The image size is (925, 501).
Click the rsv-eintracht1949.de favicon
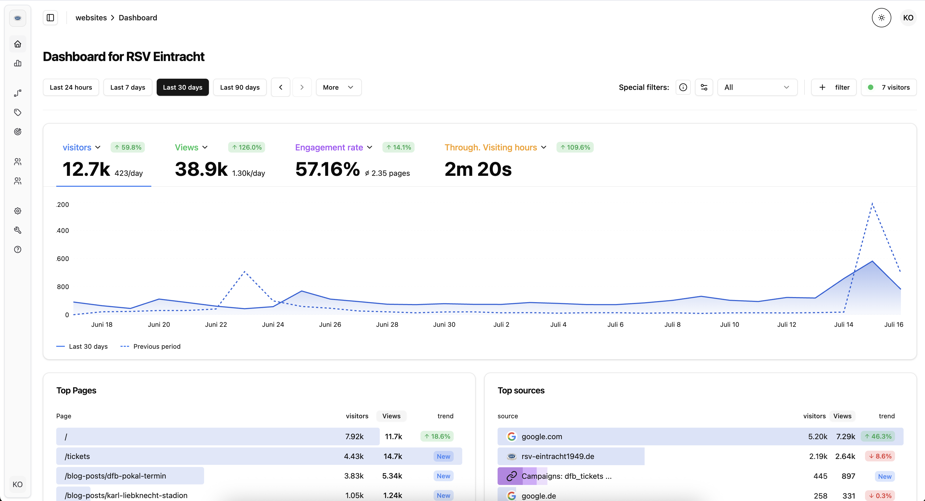[x=511, y=456]
